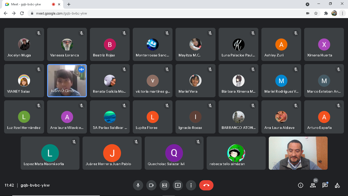Open the activities shapes icon
This screenshot has width=348, height=196.
pyautogui.click(x=337, y=185)
